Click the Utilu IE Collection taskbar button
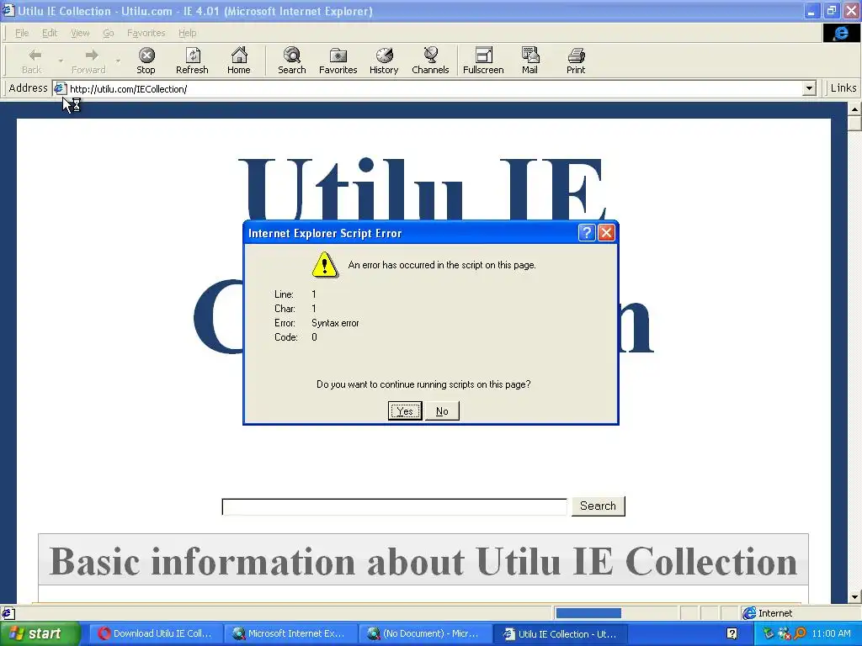862x646 pixels. (560, 633)
